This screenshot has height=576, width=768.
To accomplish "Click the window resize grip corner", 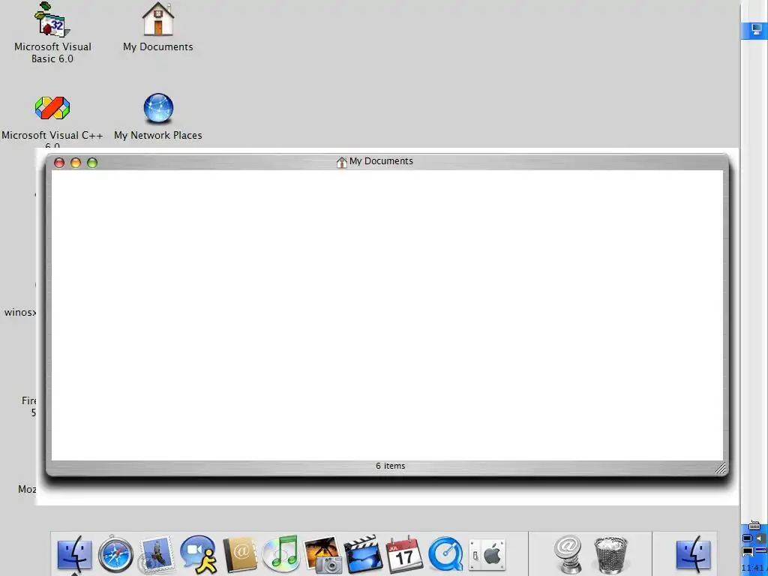I will 719,468.
